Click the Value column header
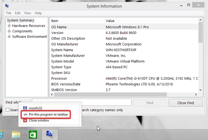The width and height of the screenshot is (208, 140). [x=151, y=21]
